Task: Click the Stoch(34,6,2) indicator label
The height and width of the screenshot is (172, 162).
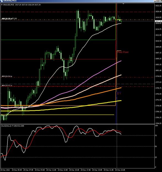Action: click(x=13, y=126)
